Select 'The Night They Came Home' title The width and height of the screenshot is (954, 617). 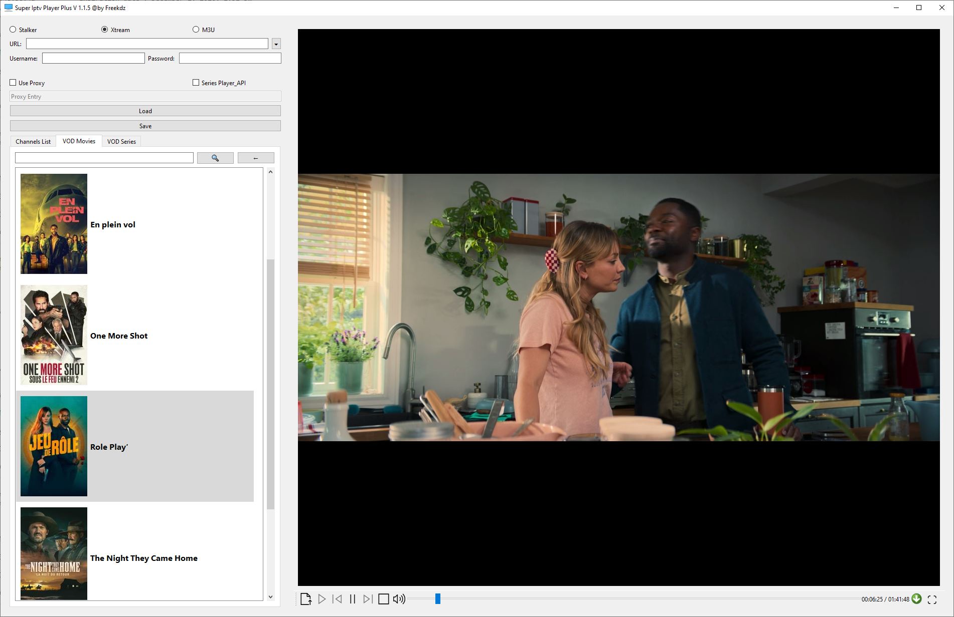tap(144, 558)
